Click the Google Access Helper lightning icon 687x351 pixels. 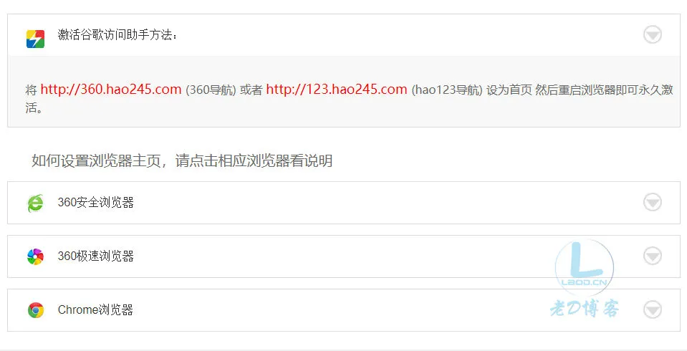pyautogui.click(x=35, y=39)
